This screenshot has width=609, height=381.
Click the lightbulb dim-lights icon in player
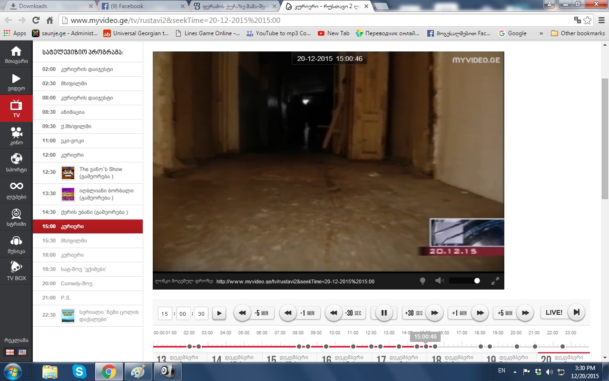click(x=422, y=281)
